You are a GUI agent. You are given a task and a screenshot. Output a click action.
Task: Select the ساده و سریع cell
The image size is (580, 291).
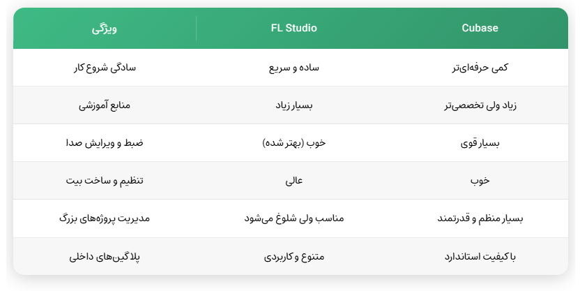coord(293,68)
